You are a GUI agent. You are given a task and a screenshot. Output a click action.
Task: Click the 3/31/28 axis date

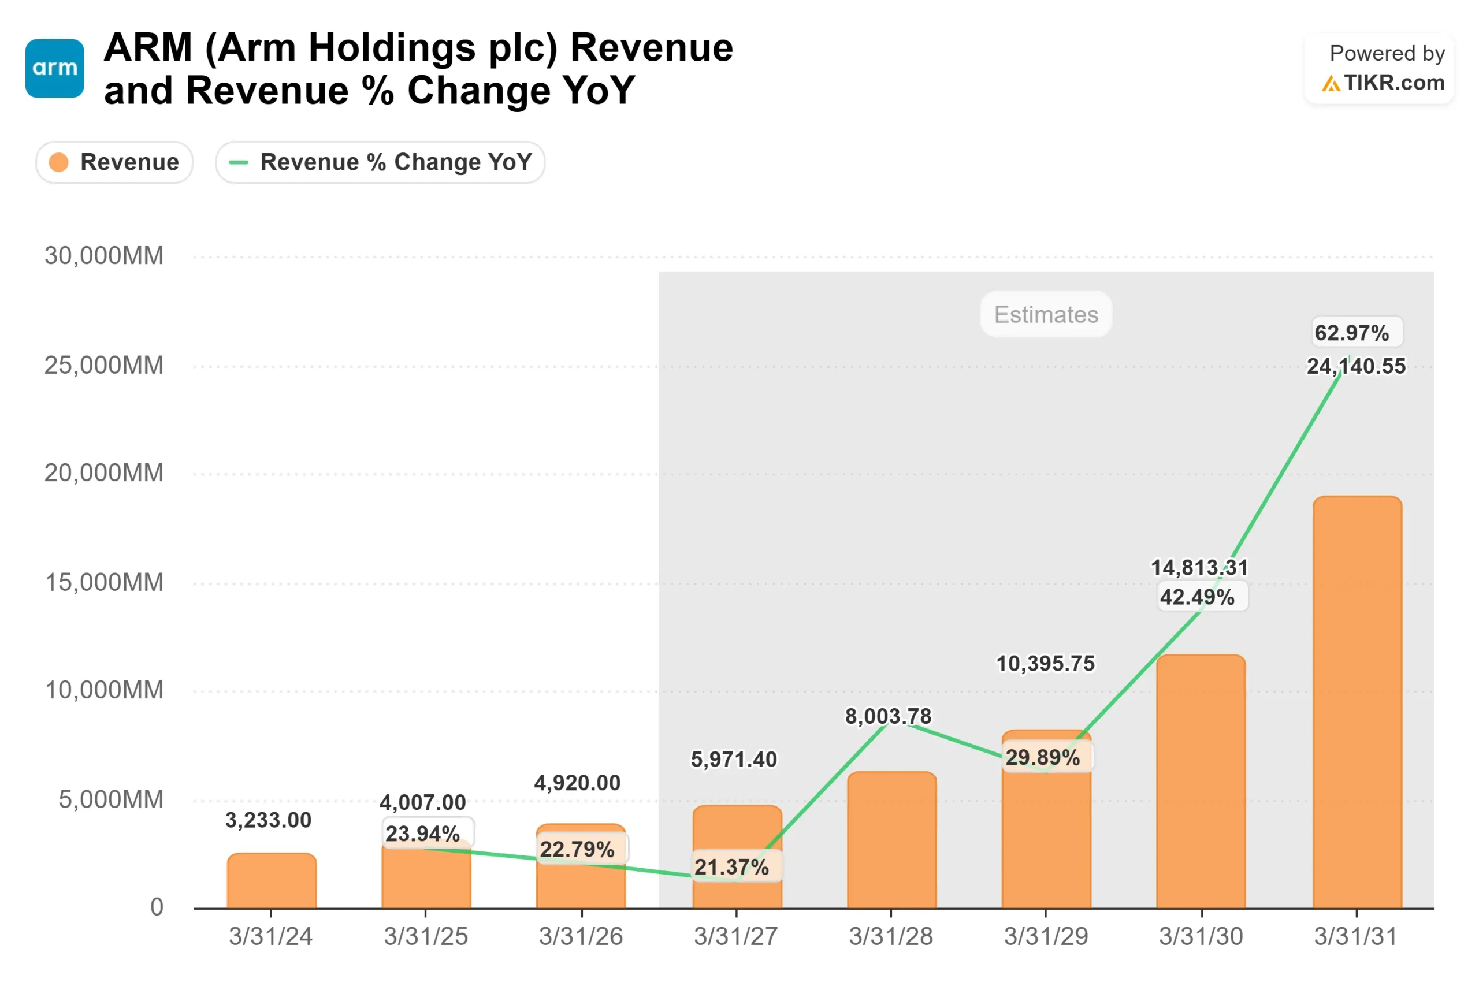[x=891, y=936]
